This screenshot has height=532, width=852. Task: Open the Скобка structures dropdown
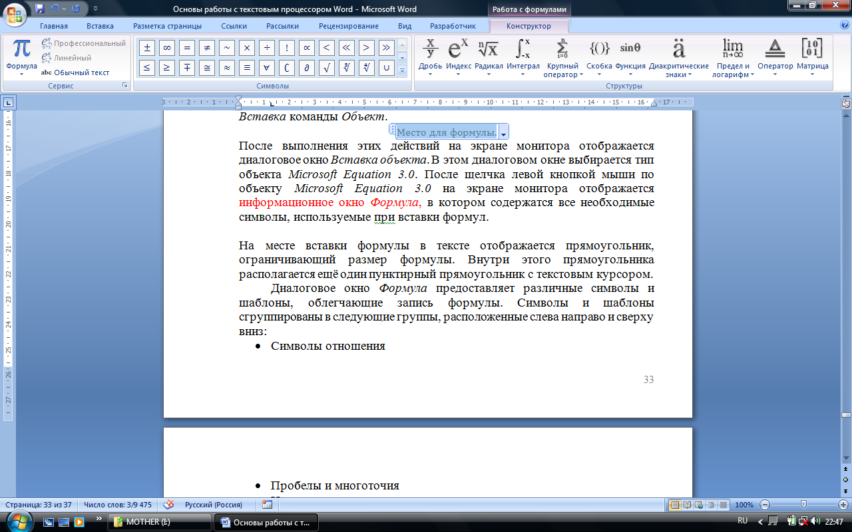click(599, 59)
